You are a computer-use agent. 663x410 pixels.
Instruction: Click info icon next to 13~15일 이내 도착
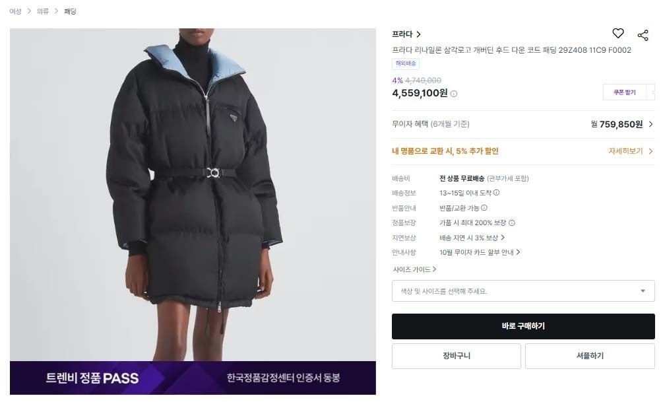point(496,193)
